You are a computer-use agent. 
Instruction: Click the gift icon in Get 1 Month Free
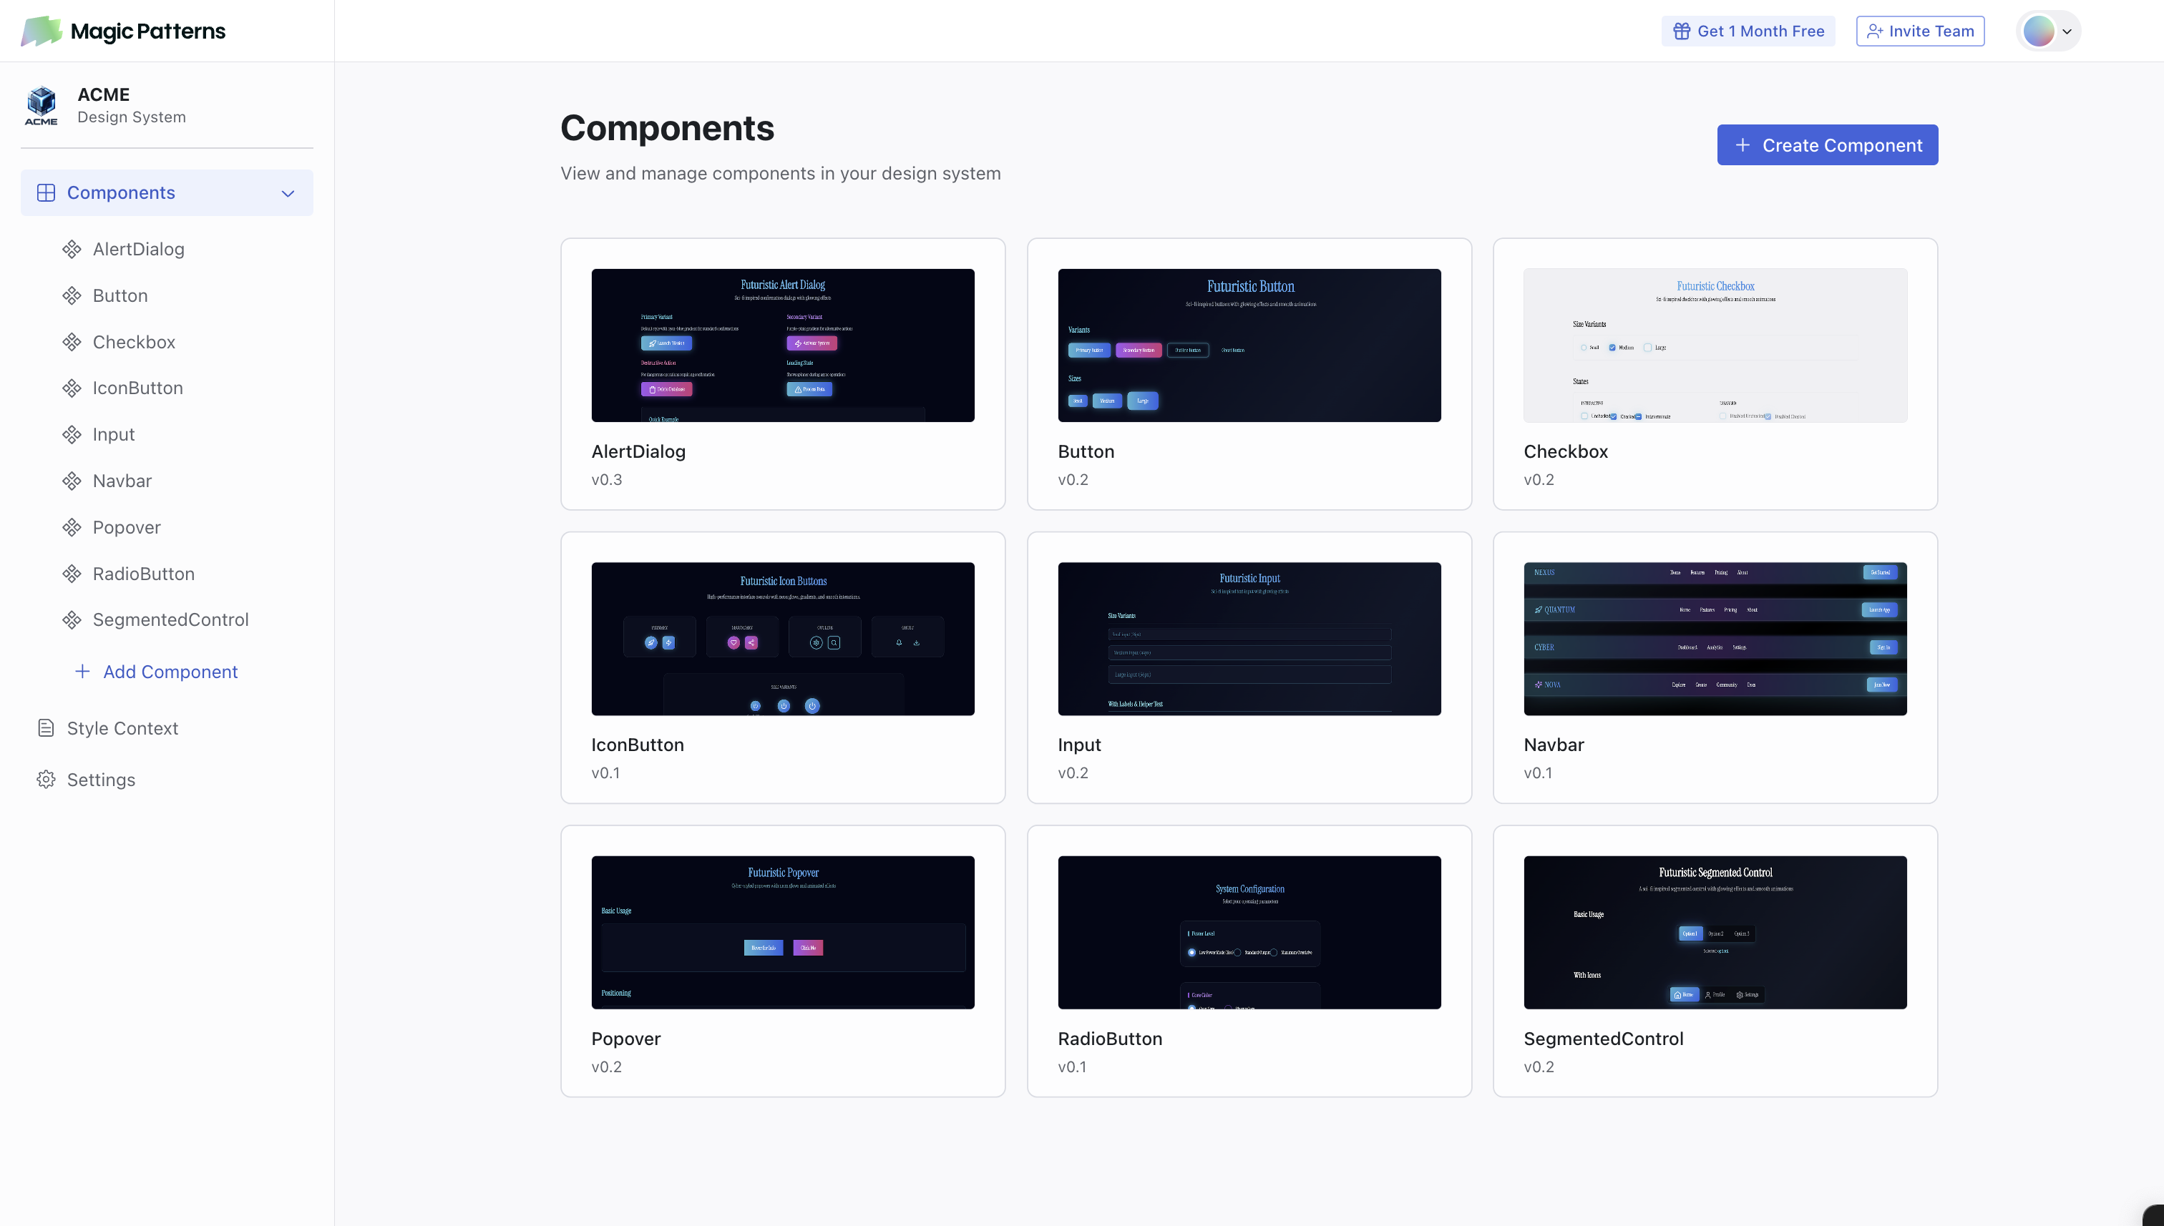[x=1682, y=31]
